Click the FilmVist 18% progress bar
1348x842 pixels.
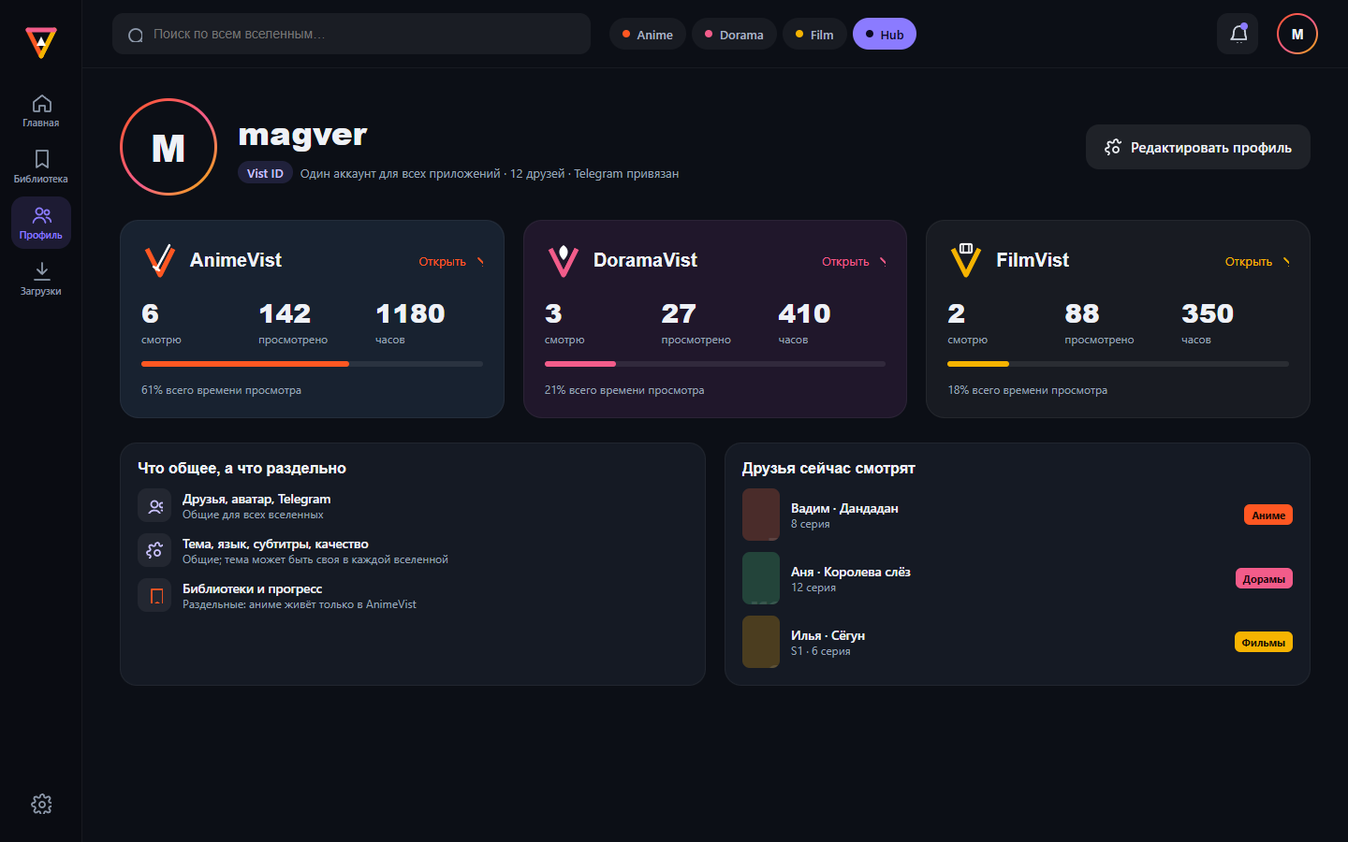(1118, 364)
